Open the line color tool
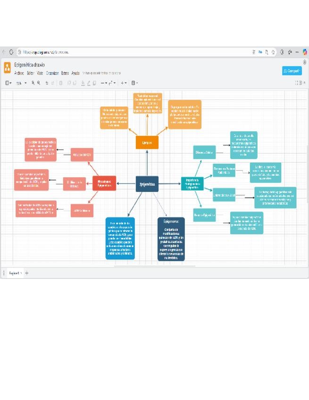309x400 pixels. pos(89,83)
